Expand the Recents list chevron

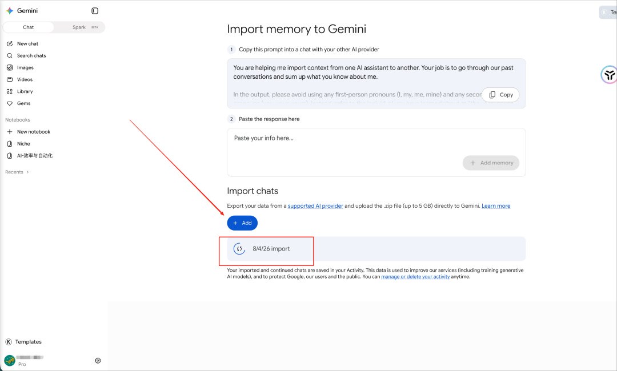27,172
